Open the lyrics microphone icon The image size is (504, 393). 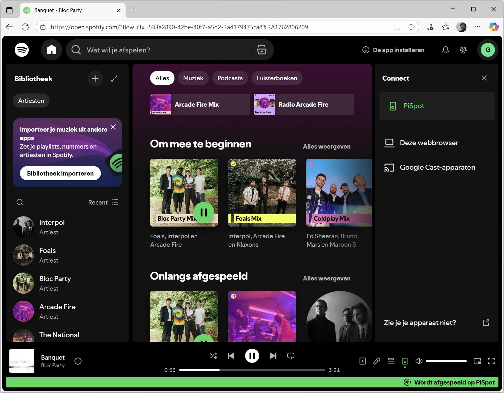pyautogui.click(x=376, y=361)
